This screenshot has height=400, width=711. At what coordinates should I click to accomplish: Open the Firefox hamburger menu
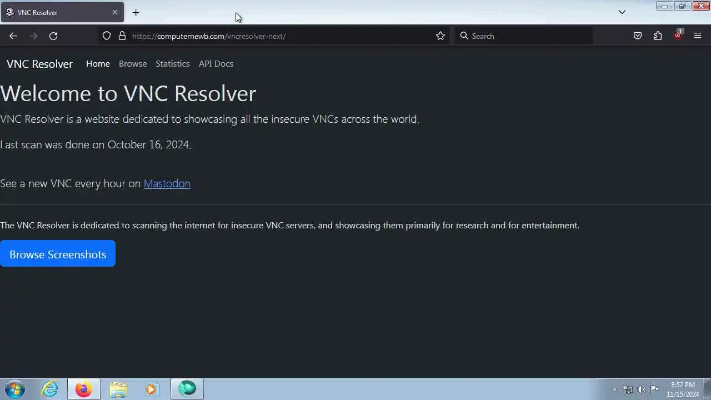pyautogui.click(x=698, y=36)
